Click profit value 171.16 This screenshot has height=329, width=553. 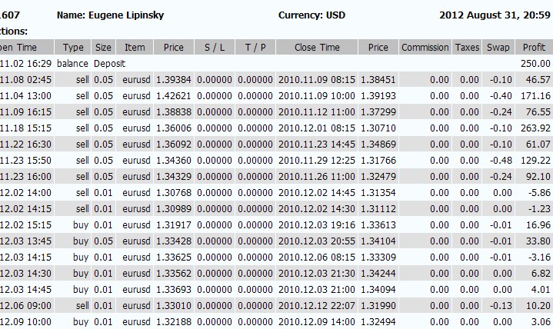point(535,96)
